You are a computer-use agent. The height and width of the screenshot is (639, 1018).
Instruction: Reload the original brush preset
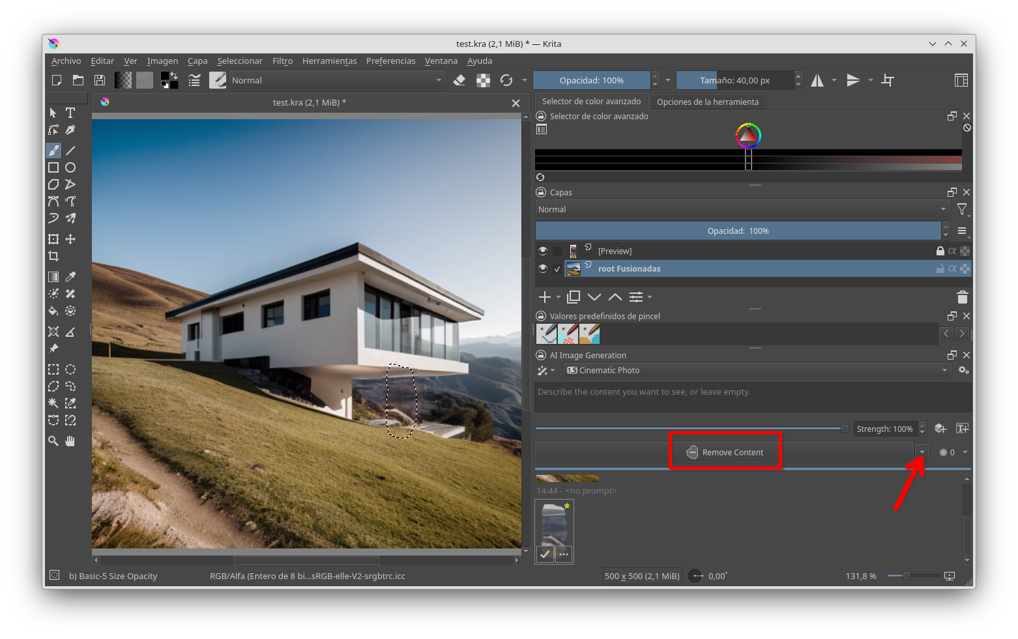[x=506, y=80]
